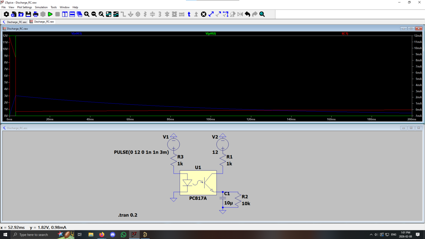Click the I(C1) trace label
The width and height of the screenshot is (425, 239).
pyautogui.click(x=345, y=34)
